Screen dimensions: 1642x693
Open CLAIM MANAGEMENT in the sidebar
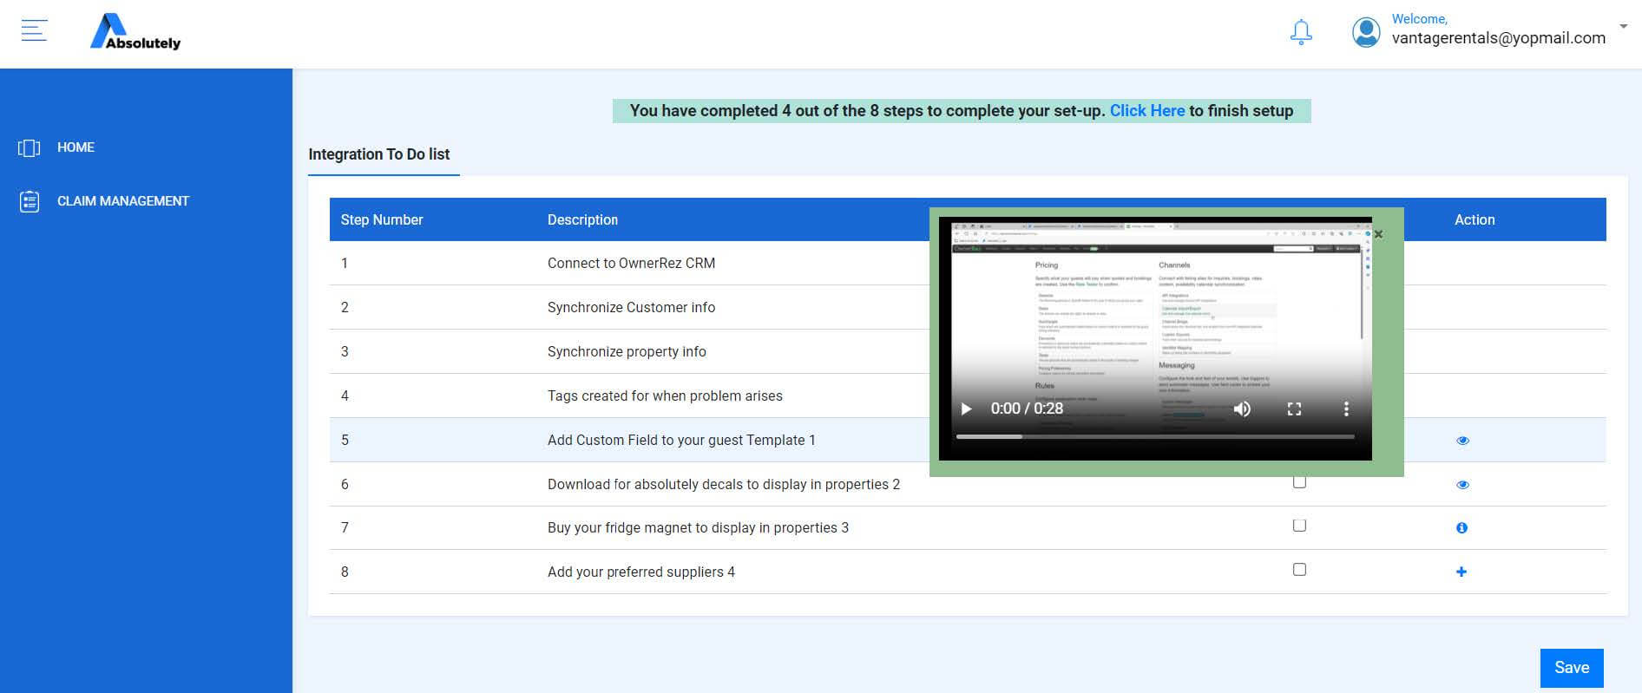click(x=122, y=201)
